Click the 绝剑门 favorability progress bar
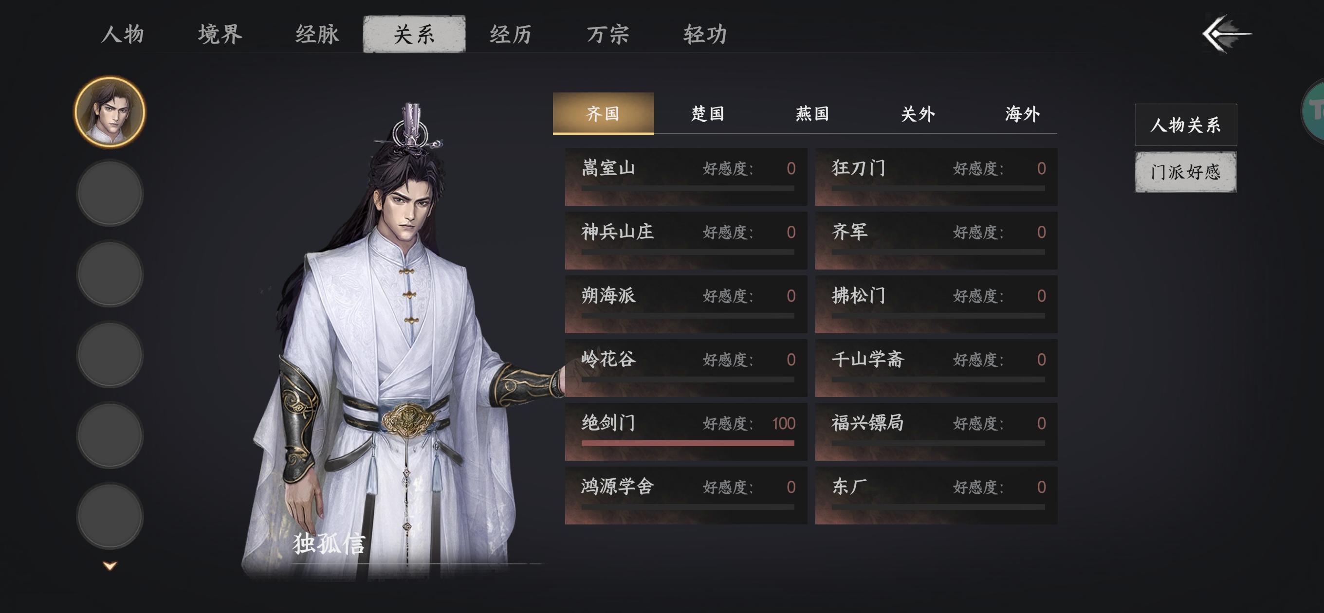This screenshot has height=613, width=1324. click(x=688, y=443)
